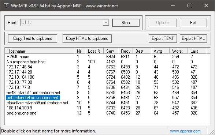Click Loss value 100 in hop 2

click(x=91, y=62)
